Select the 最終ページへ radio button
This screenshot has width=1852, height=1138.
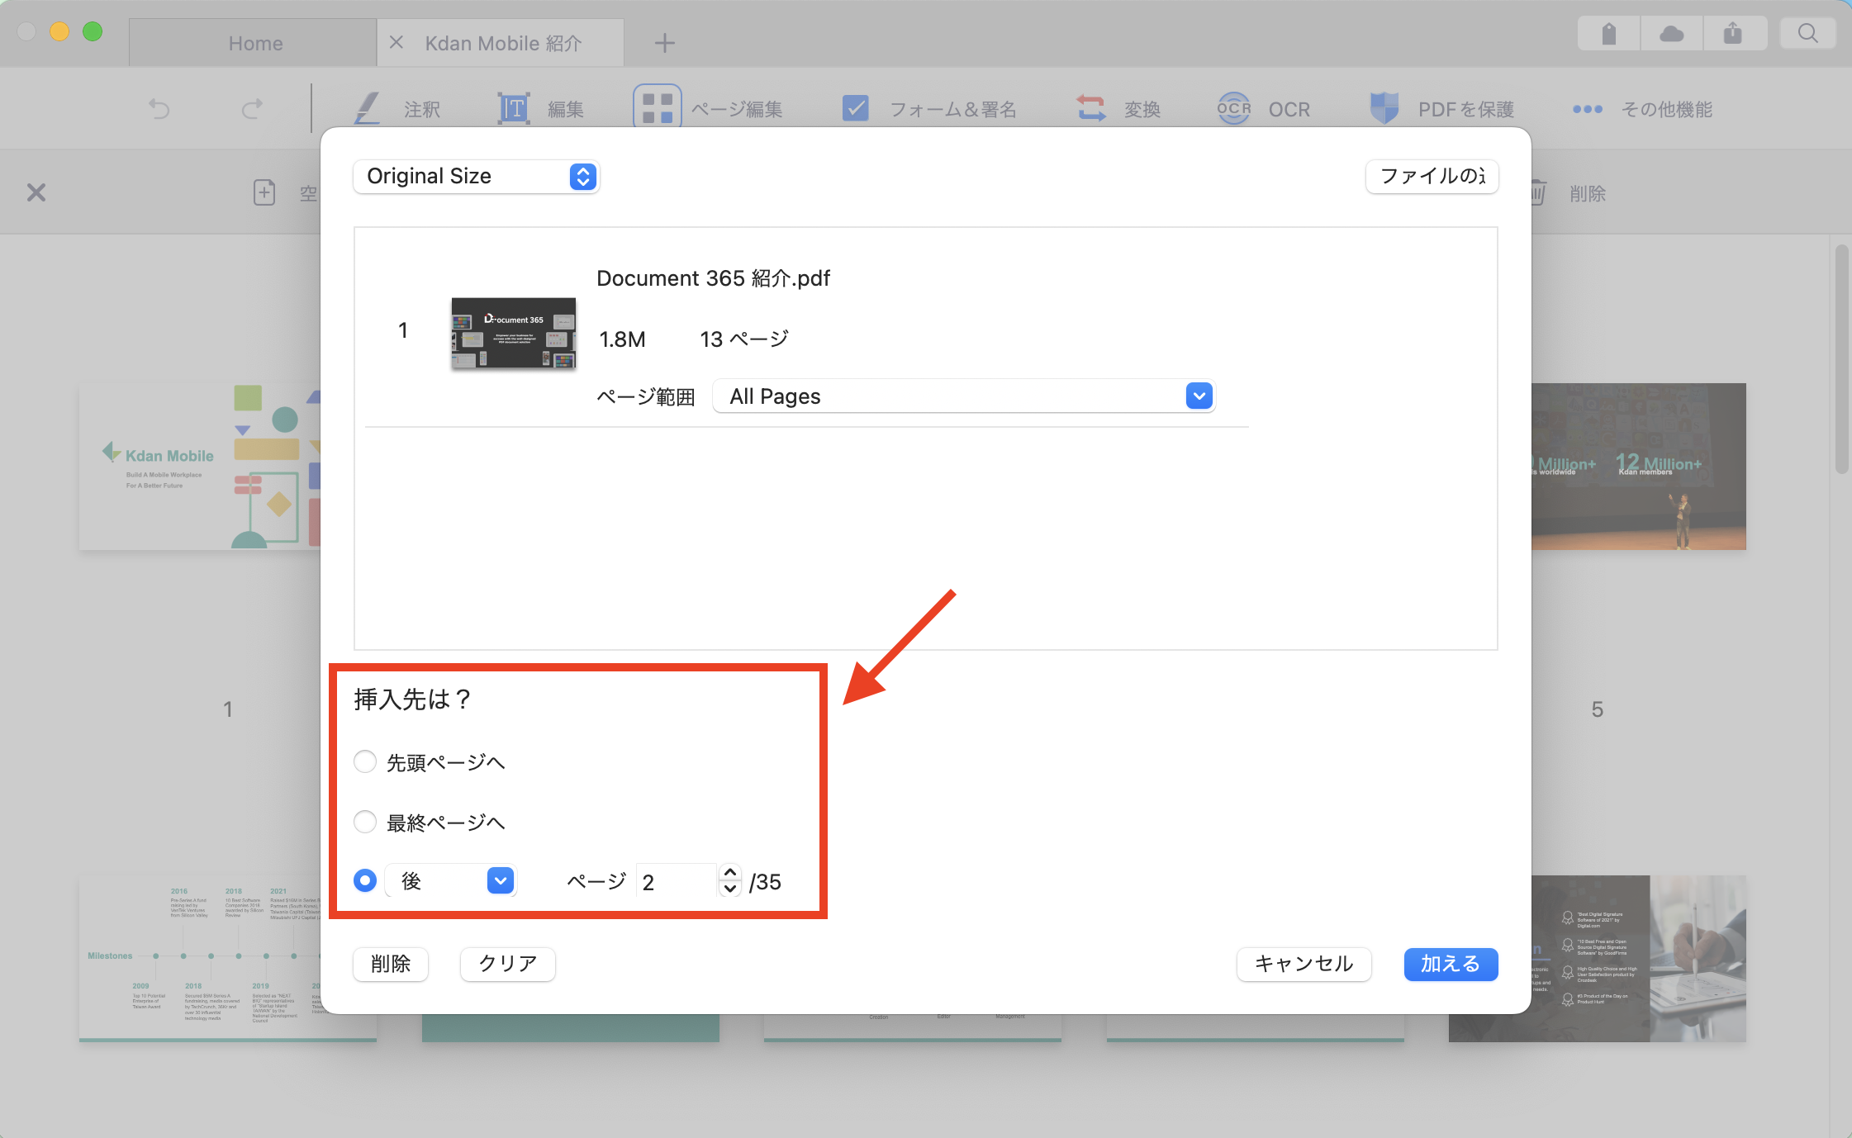[365, 822]
